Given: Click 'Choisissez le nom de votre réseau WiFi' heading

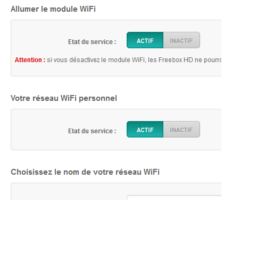Looking at the screenshot, I should click(x=85, y=172).
